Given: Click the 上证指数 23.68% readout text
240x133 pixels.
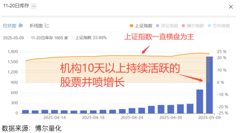Looking at the screenshot, I should point(91,38).
